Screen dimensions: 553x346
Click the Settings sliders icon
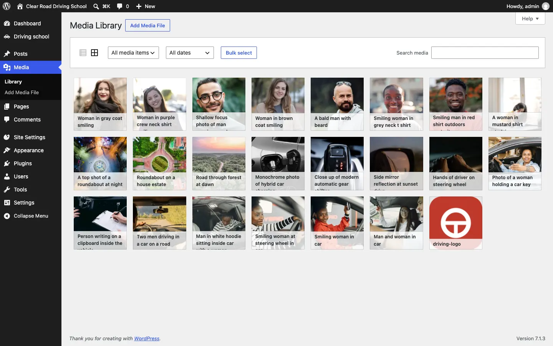(x=7, y=203)
